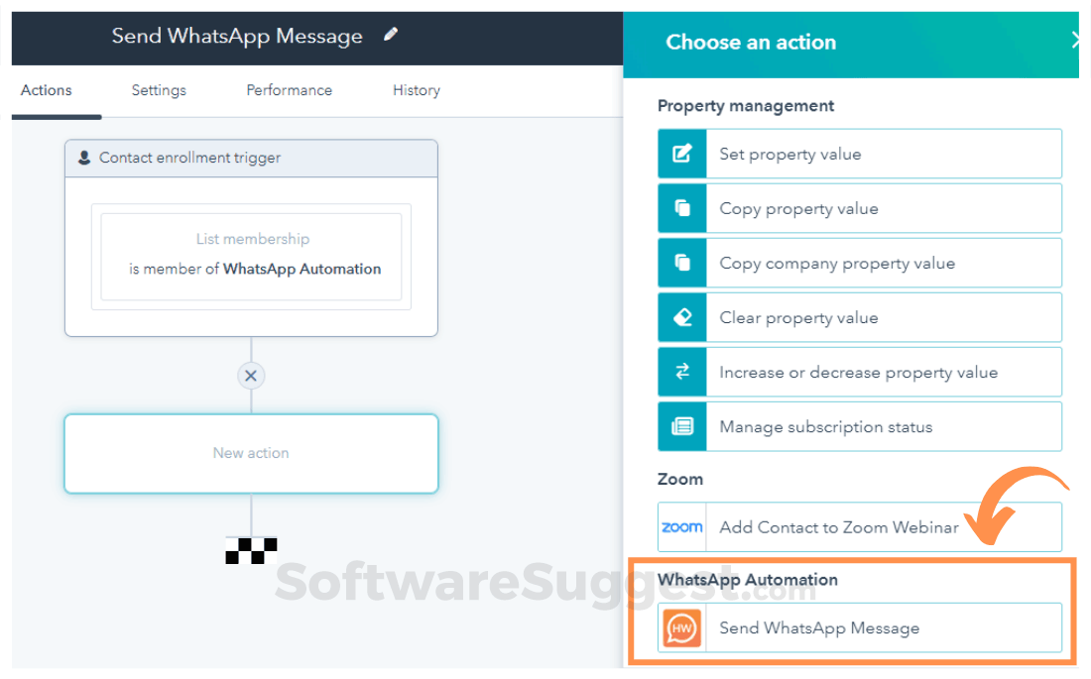Switch to the History tab
This screenshot has width=1091, height=679.
(x=416, y=90)
